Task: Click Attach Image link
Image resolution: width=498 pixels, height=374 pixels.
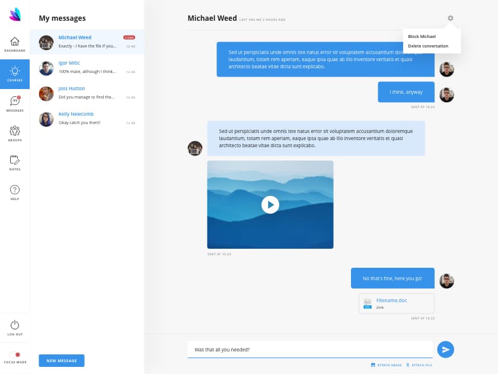Action: tap(386, 365)
